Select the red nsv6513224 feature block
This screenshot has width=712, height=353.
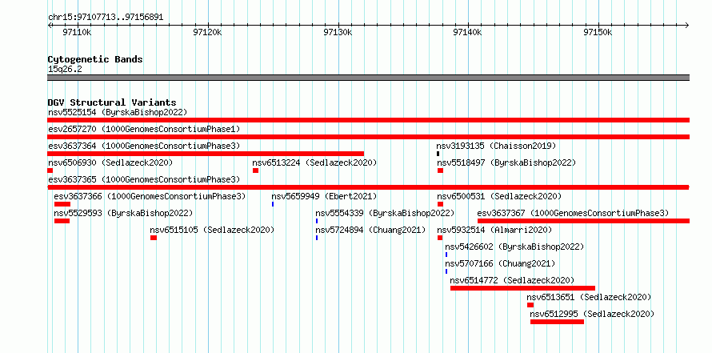coord(256,170)
